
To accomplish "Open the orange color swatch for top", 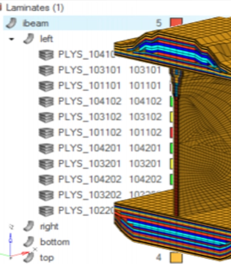I will point(176,258).
